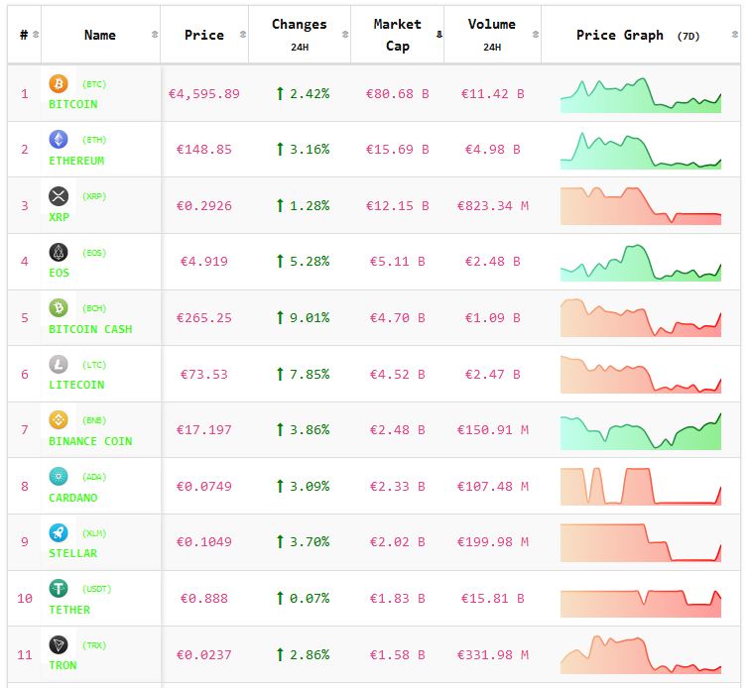The height and width of the screenshot is (688, 751).
Task: Open the BITCOIN CASH name link
Action: pos(90,329)
